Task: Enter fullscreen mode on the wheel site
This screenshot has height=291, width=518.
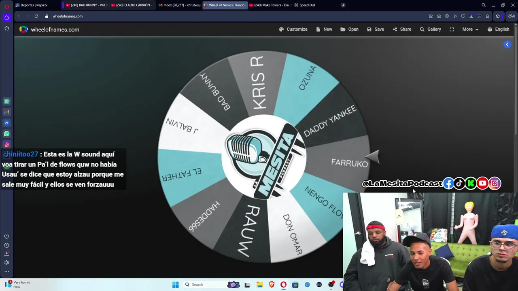Action: [452, 30]
